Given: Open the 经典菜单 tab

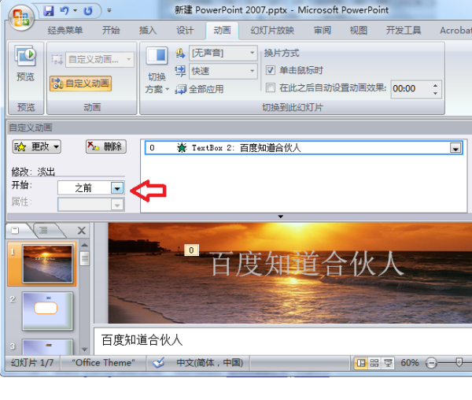Looking at the screenshot, I should click(x=65, y=31).
